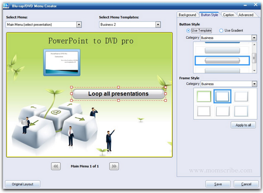Select the bottom-middle frame style swatch

coord(222,111)
